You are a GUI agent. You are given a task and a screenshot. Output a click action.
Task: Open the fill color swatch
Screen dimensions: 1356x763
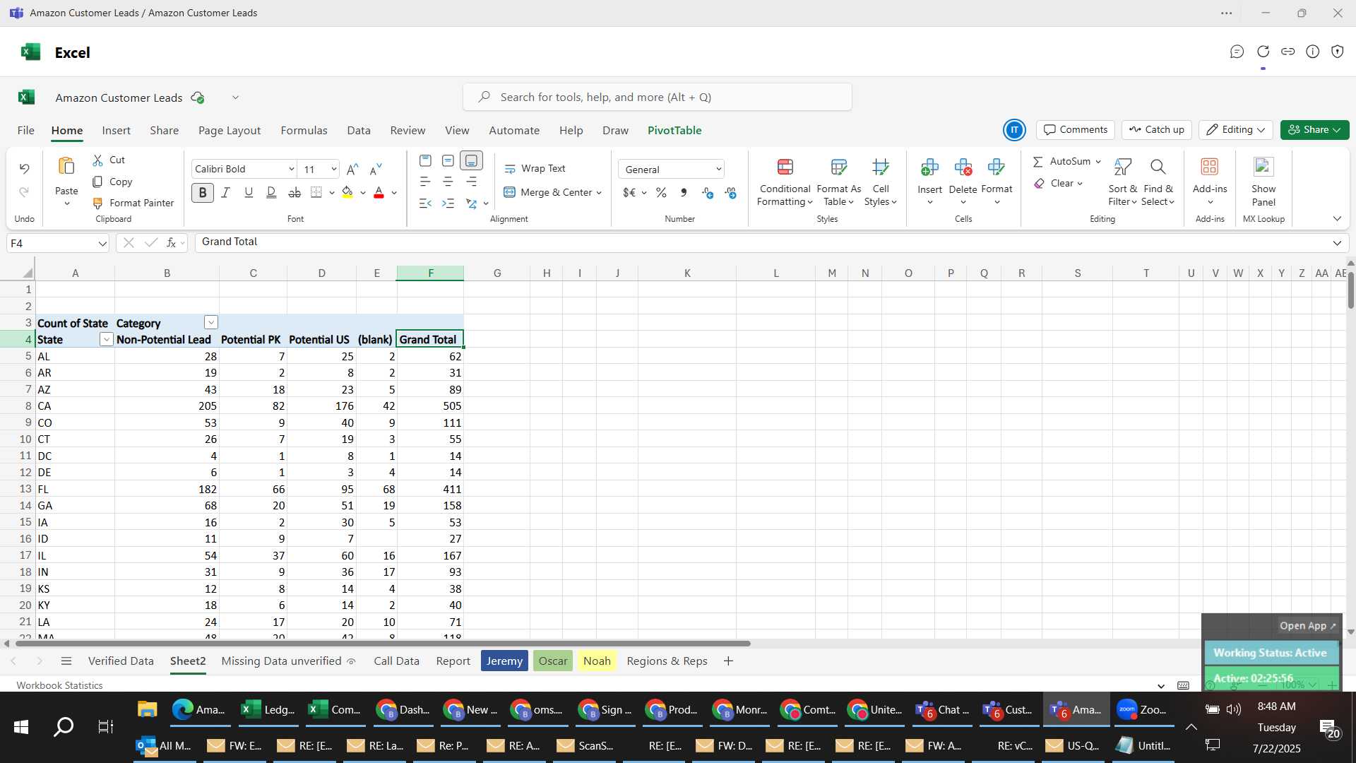coord(347,192)
